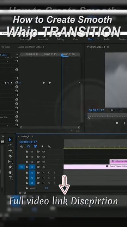
Task: Expand hidden panels double-chevron
Action: tap(3, 136)
